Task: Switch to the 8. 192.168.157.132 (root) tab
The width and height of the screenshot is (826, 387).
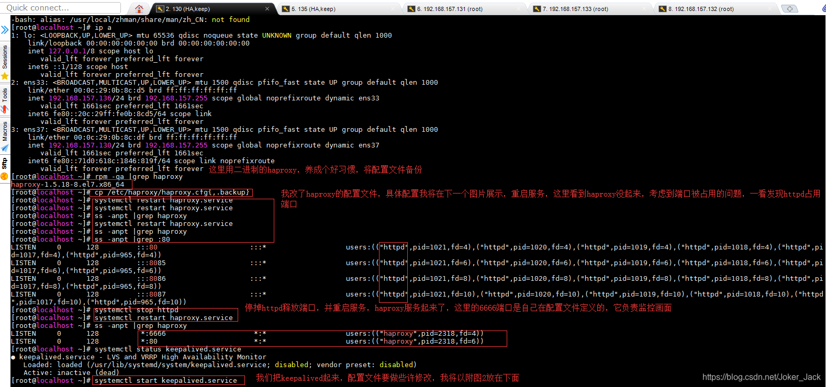Action: (701, 9)
